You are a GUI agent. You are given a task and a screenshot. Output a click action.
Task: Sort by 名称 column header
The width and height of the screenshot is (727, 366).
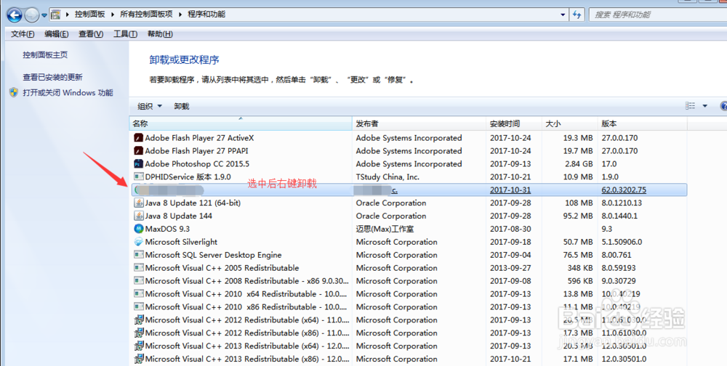click(x=240, y=123)
